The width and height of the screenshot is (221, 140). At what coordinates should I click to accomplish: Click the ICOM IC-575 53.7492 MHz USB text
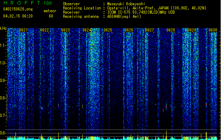click(x=141, y=12)
